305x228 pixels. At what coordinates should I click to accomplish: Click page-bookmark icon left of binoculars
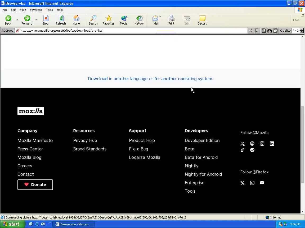click(264, 31)
